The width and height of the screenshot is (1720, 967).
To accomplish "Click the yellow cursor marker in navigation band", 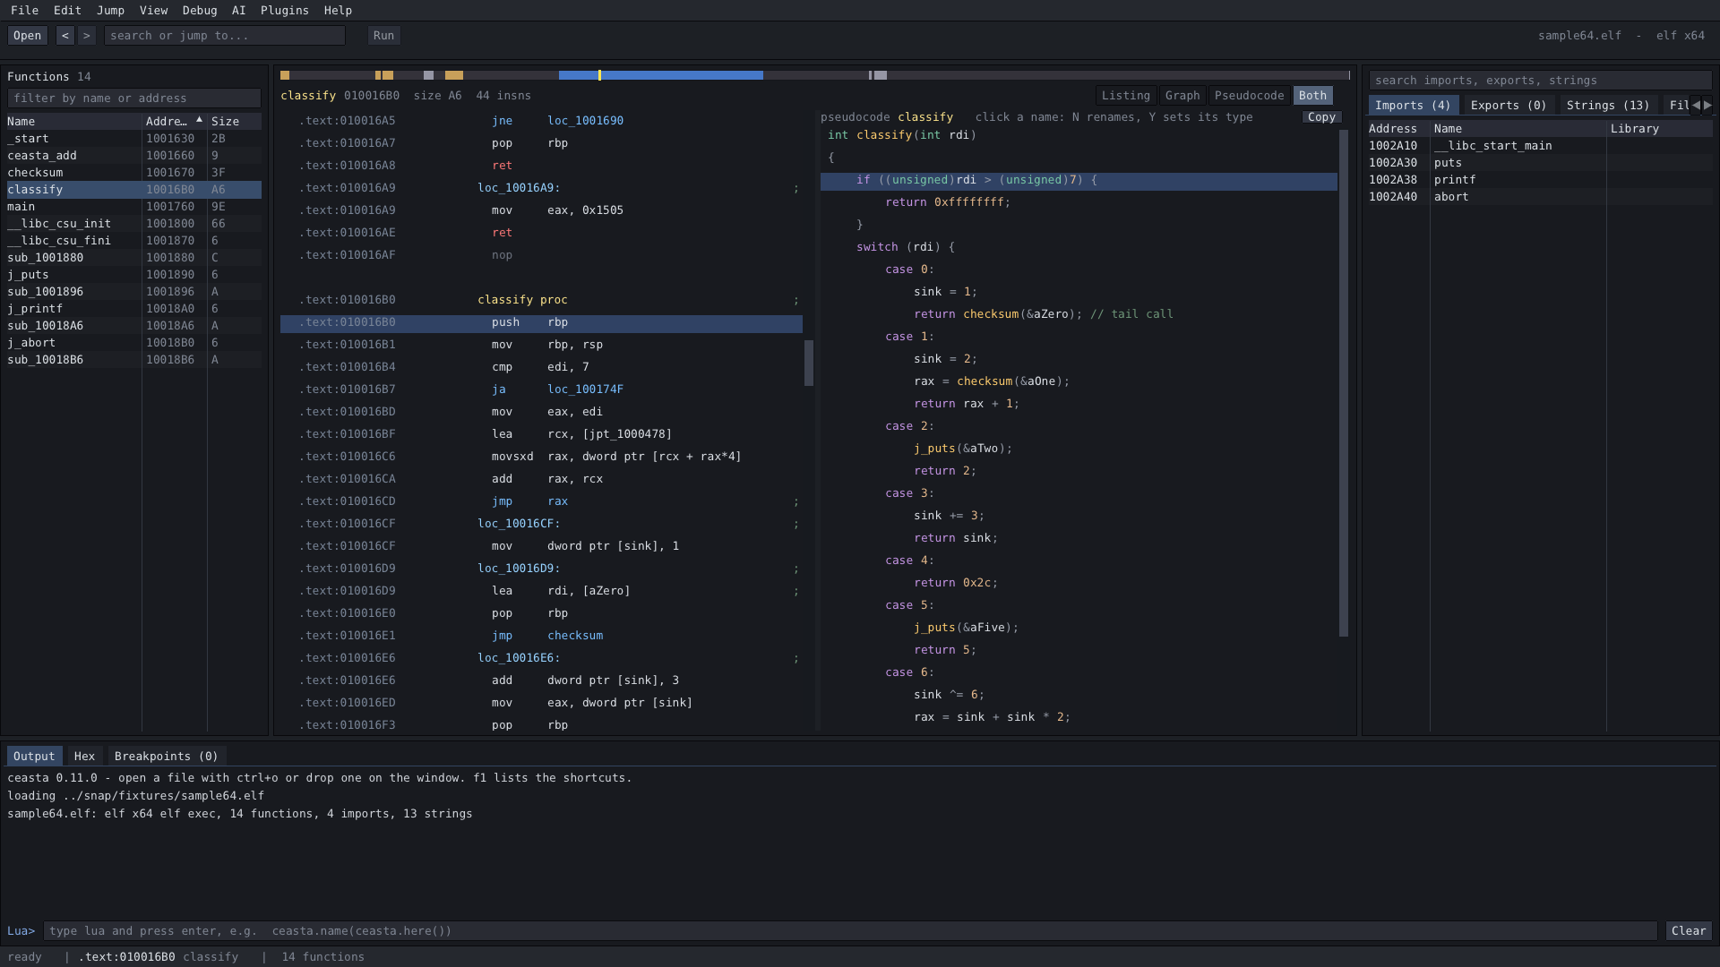I will tap(600, 75).
